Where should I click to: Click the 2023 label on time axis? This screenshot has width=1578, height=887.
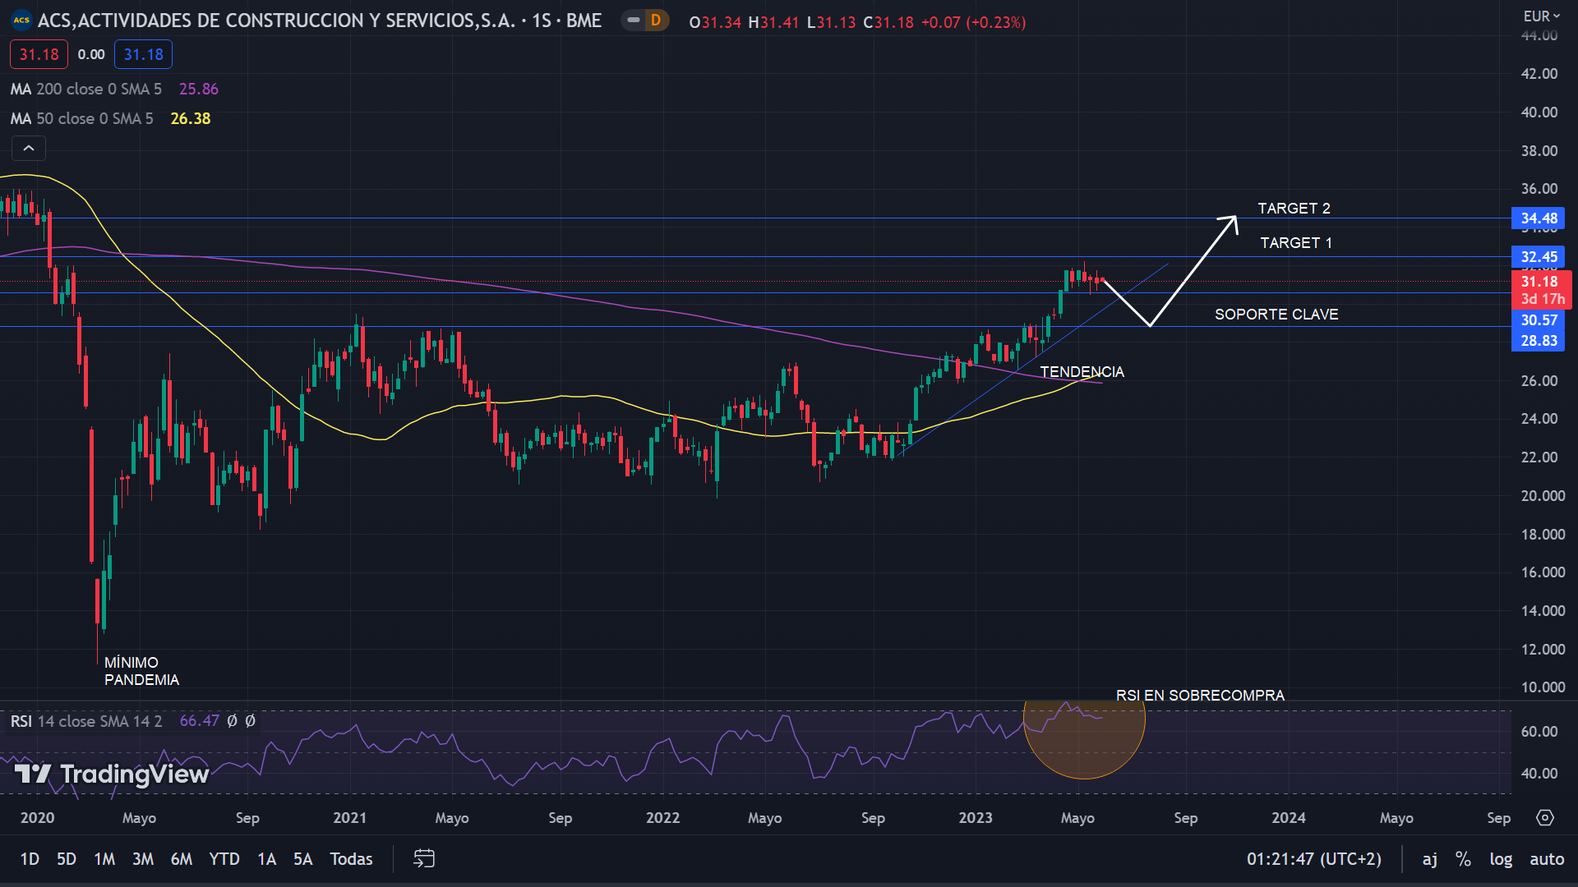976,818
